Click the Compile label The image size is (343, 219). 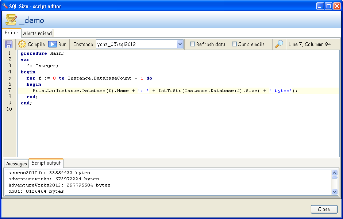[x=36, y=44]
